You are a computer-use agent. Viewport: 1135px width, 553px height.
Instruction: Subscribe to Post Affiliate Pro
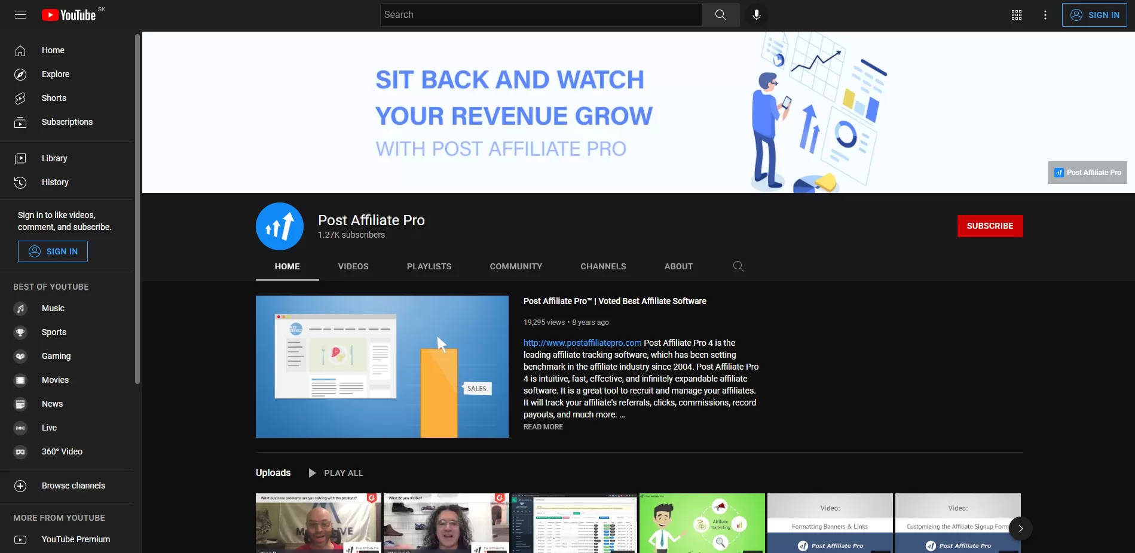[990, 226]
